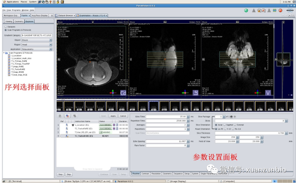Select the T2map_MSME protocol in the tree
Screen dimensions: 296x183
[x=18, y=72]
